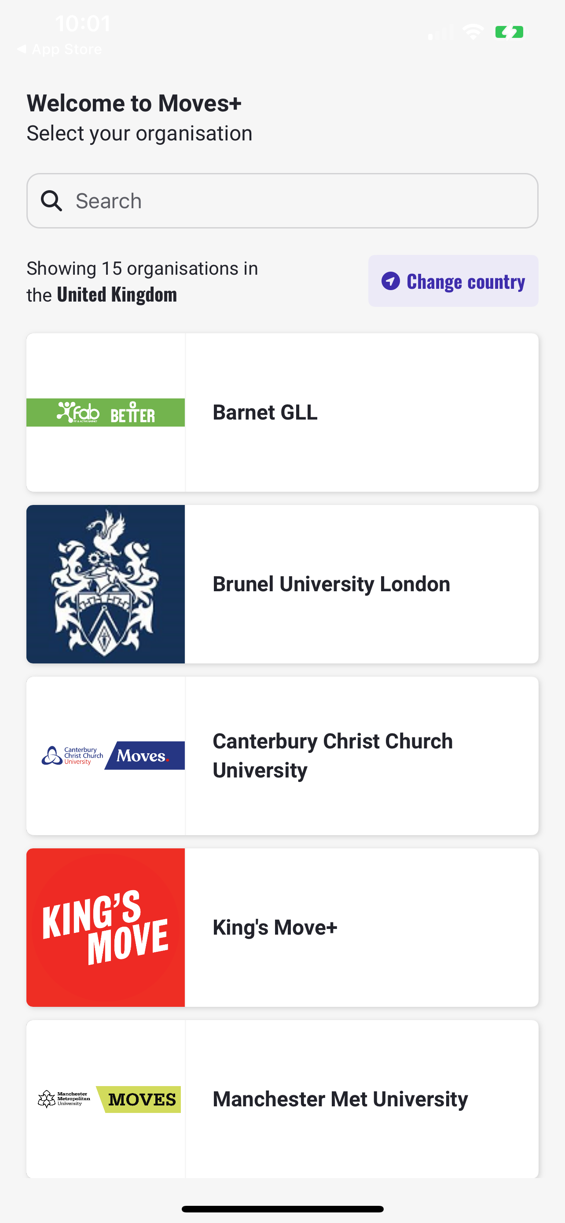Viewport: 565px width, 1223px height.
Task: Open the Barnet GLL fab Better logo
Action: coord(105,413)
